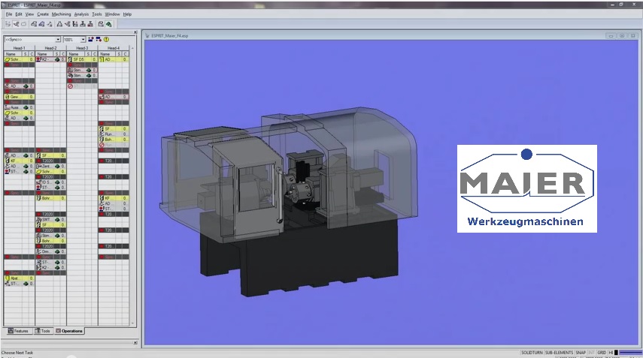Screen dimensions: 643x358
Task: Click the first blue-red icon after the 100% dropdown
Action: (x=90, y=39)
